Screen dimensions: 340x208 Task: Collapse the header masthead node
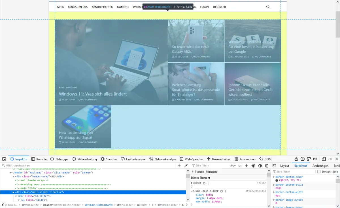click(10, 173)
